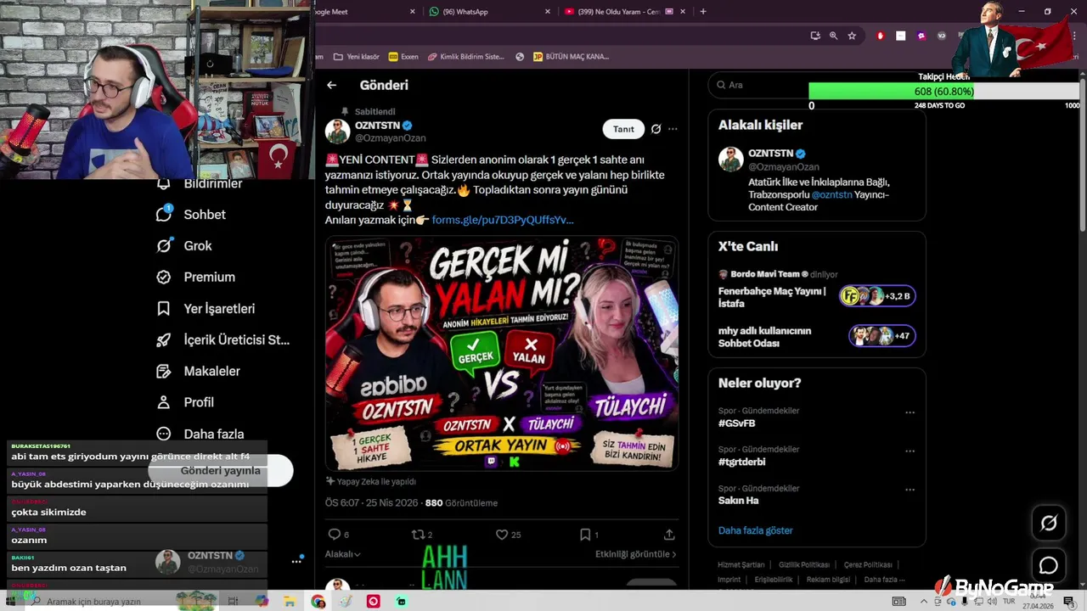The image size is (1087, 611).
Task: Open a new browser tab
Action: click(703, 12)
